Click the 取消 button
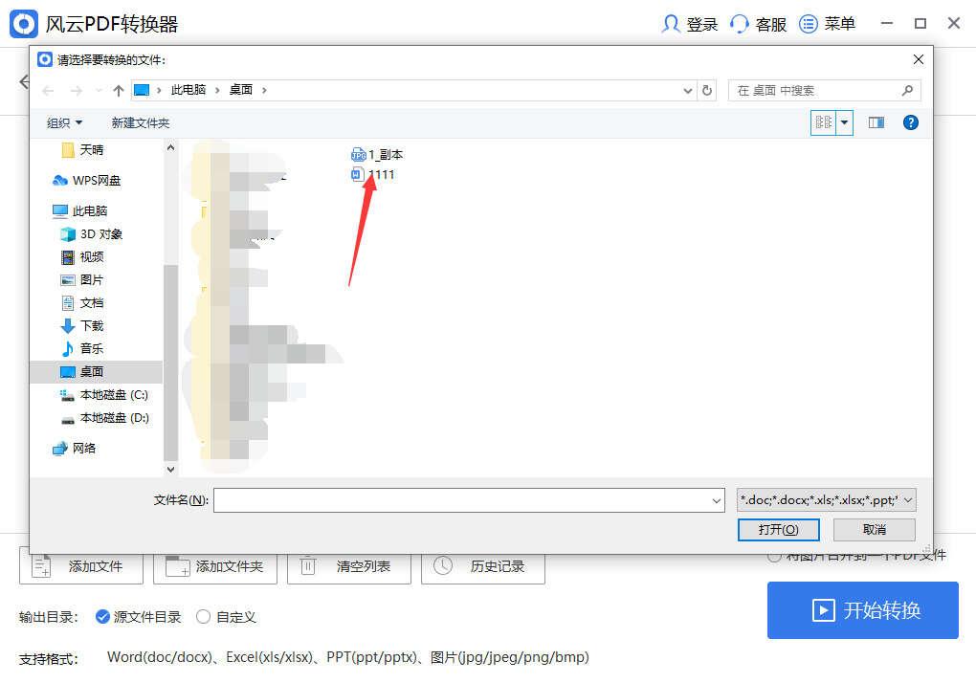This screenshot has height=683, width=976. tap(875, 530)
